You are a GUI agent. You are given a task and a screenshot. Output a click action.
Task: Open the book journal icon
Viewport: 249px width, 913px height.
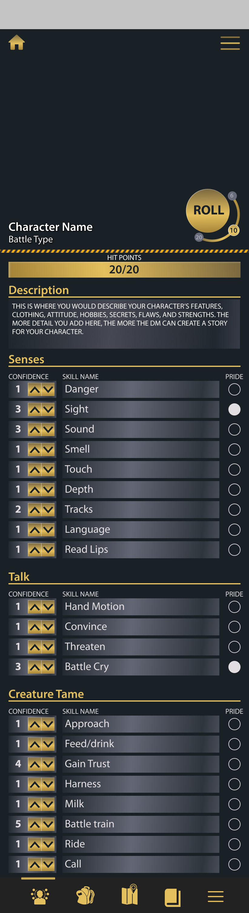point(173,897)
